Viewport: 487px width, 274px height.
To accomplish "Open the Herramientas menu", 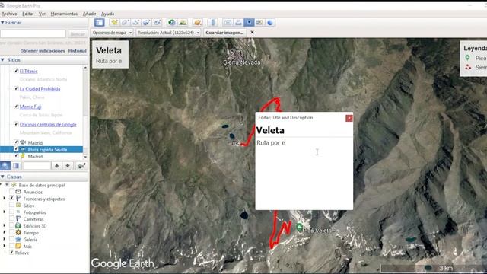I will click(64, 14).
